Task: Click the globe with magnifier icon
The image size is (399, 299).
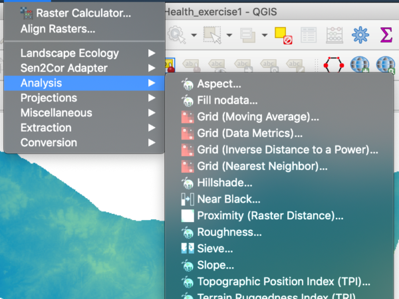Action: [x=386, y=64]
